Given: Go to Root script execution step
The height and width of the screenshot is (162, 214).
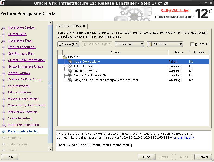Looking at the screenshot, I should tap(24, 125).
